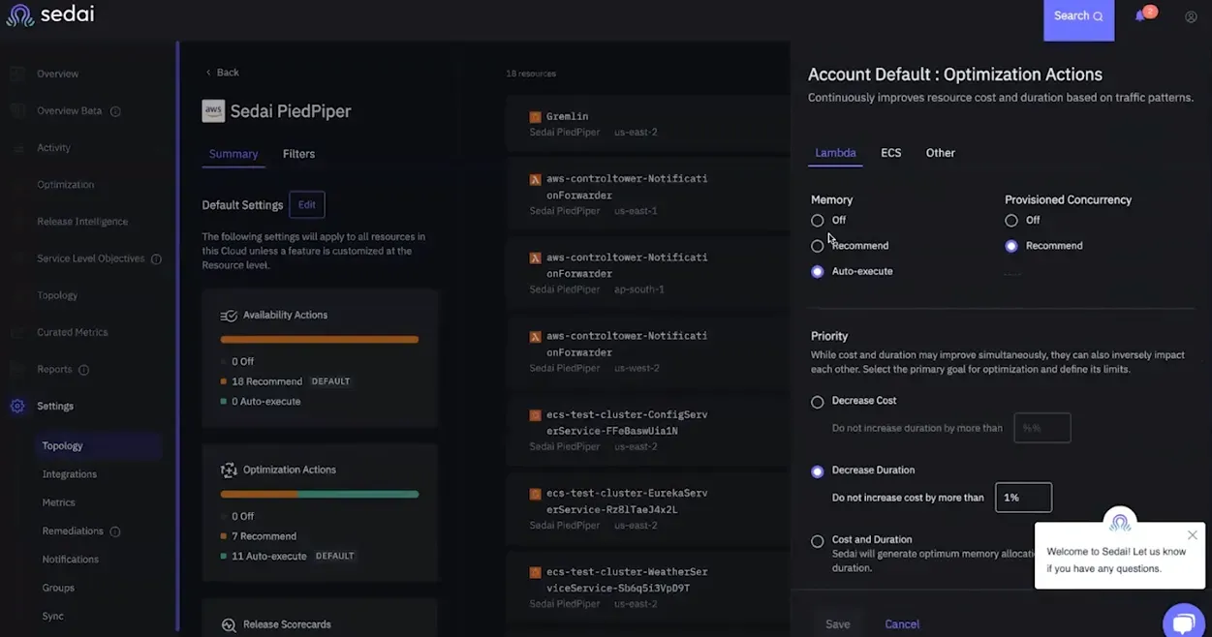Open the user profile icon
1212x637 pixels.
[x=1191, y=16]
